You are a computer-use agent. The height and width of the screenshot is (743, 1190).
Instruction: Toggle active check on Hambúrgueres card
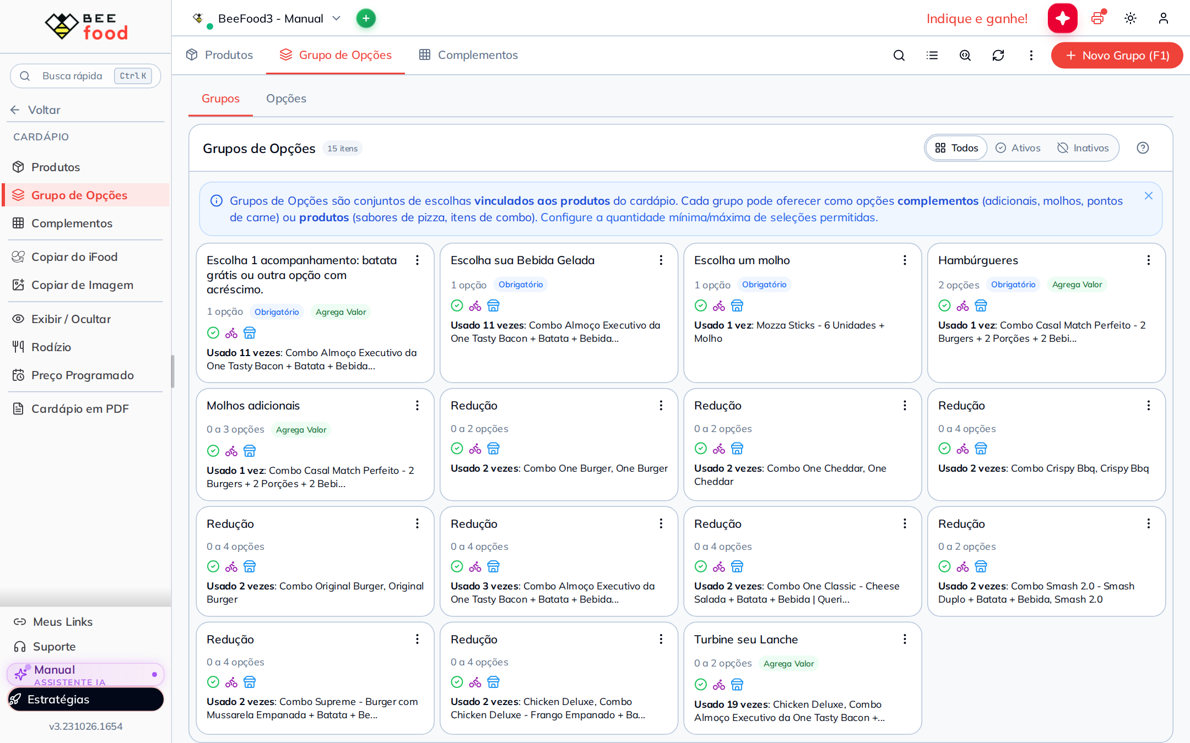coord(944,305)
